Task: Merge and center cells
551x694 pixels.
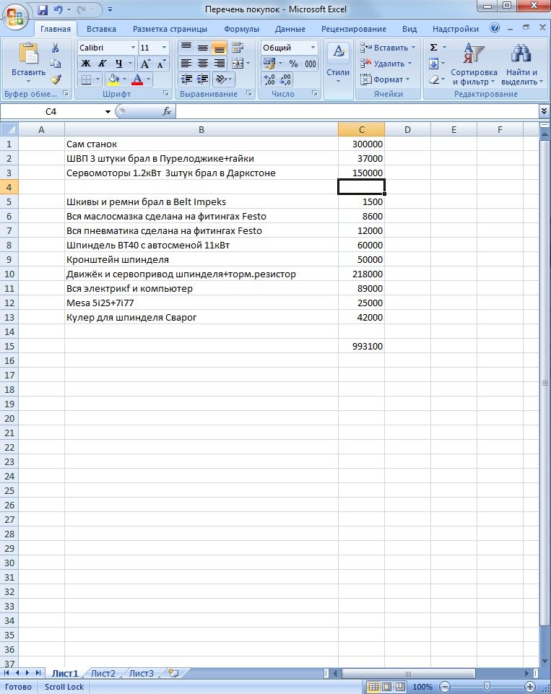Action: 238,64
